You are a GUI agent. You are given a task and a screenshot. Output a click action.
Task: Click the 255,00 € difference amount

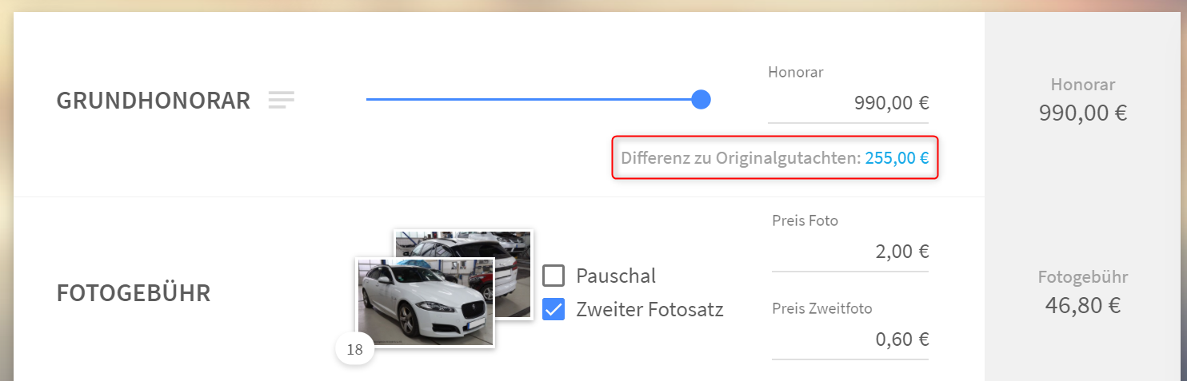click(897, 158)
